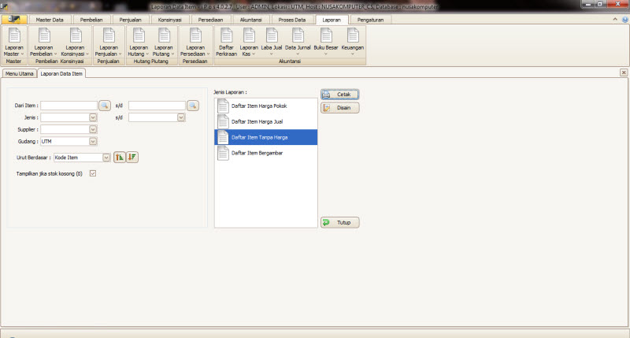The image size is (630, 338).
Task: Expand the Jenis dropdown
Action: [93, 117]
